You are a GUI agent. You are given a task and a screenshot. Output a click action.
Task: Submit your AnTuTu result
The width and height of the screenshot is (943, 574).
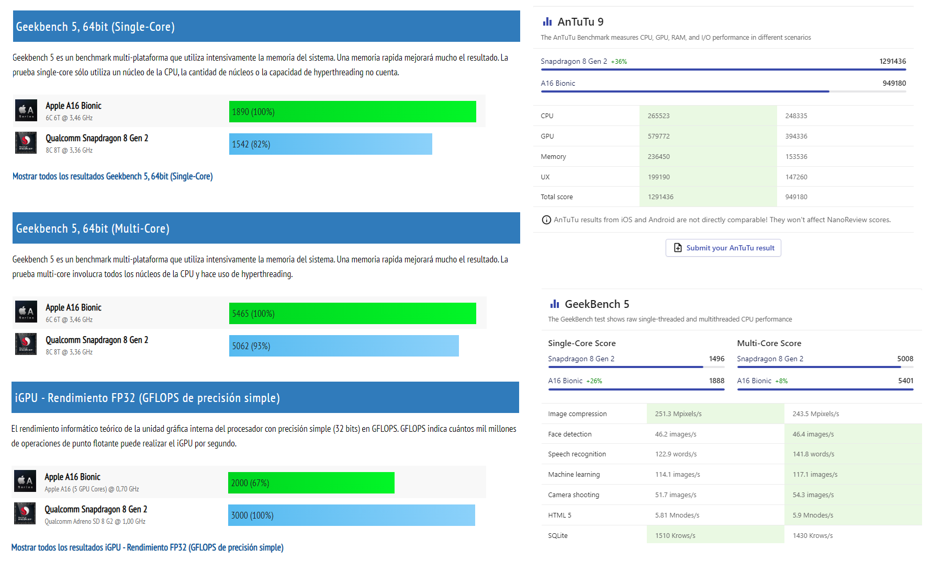[723, 248]
